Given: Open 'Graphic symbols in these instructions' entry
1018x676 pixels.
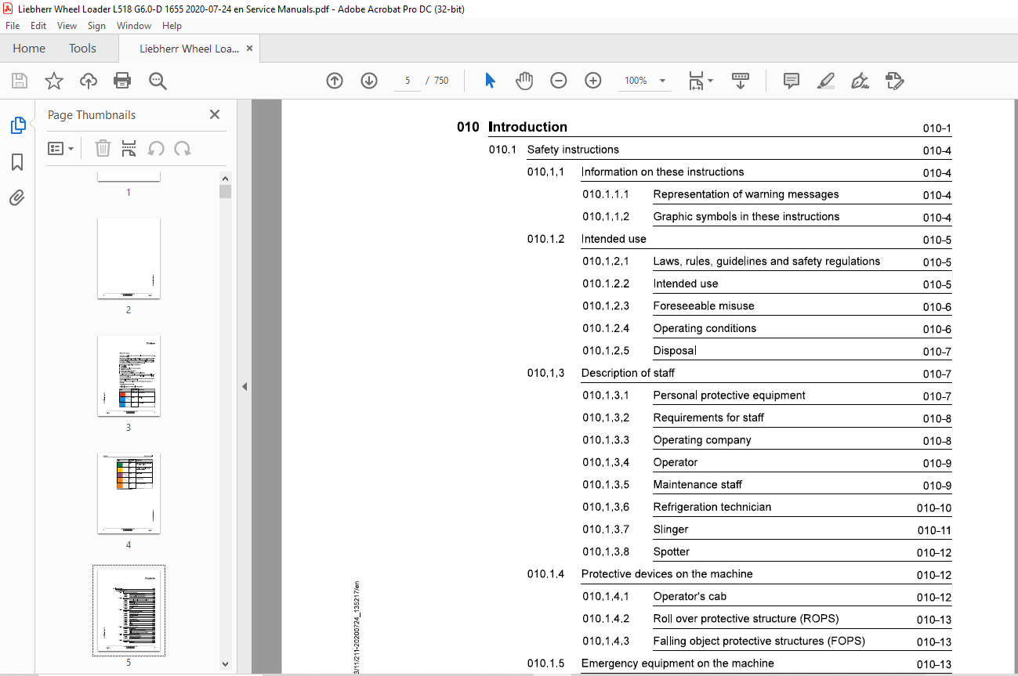Looking at the screenshot, I should [746, 216].
